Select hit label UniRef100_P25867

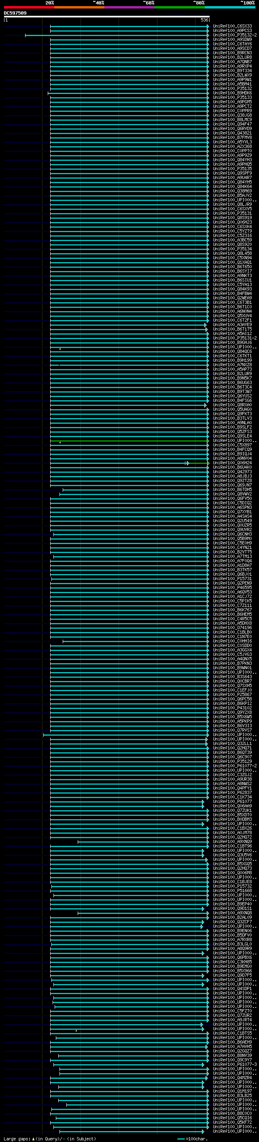tap(232, 695)
